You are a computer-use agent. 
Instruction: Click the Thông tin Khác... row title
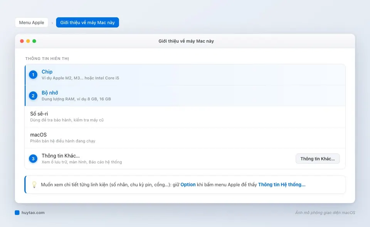(61, 156)
